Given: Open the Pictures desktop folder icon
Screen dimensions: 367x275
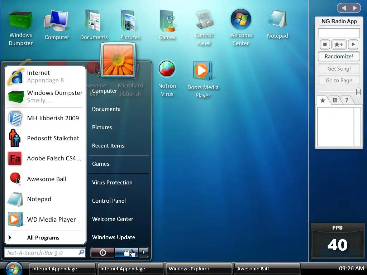Looking at the screenshot, I should point(130,25).
